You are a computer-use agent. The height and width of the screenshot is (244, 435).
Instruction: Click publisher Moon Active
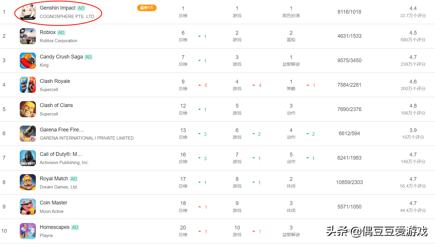coord(52,211)
